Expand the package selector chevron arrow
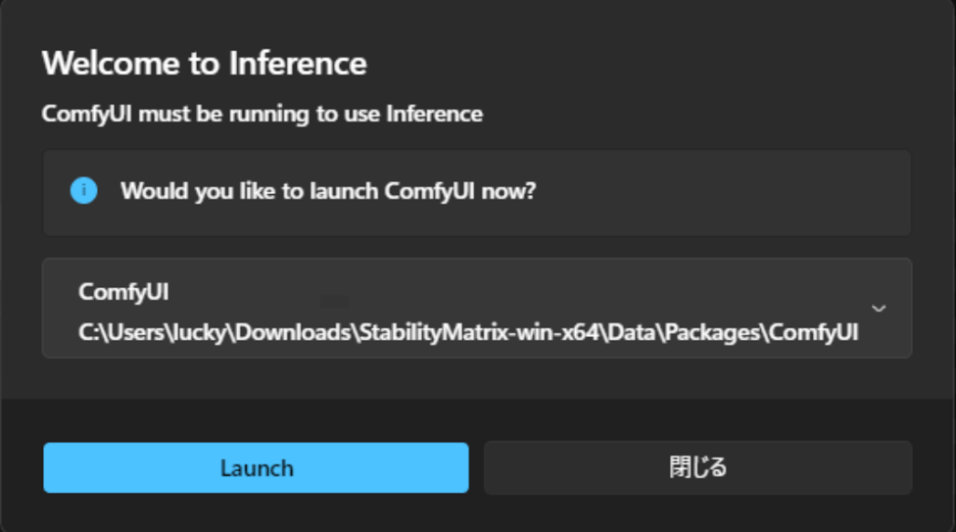Viewport: 956px width, 532px height. coord(878,308)
